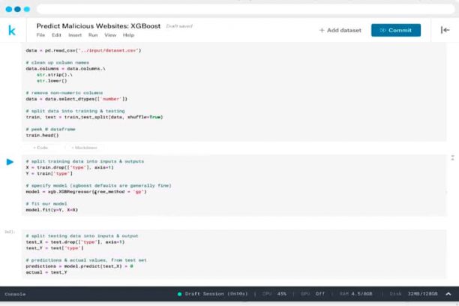Click the Commit button
The width and height of the screenshot is (459, 306).
(396, 30)
